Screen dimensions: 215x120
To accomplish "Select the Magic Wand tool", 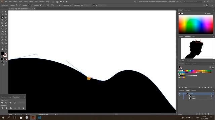I will (x=2, y=15).
